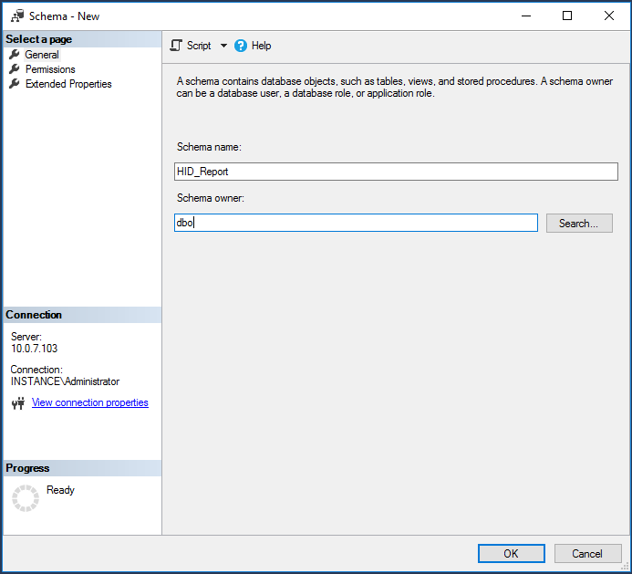632x574 pixels.
Task: Click into the Schema owner text box
Action: tap(356, 223)
